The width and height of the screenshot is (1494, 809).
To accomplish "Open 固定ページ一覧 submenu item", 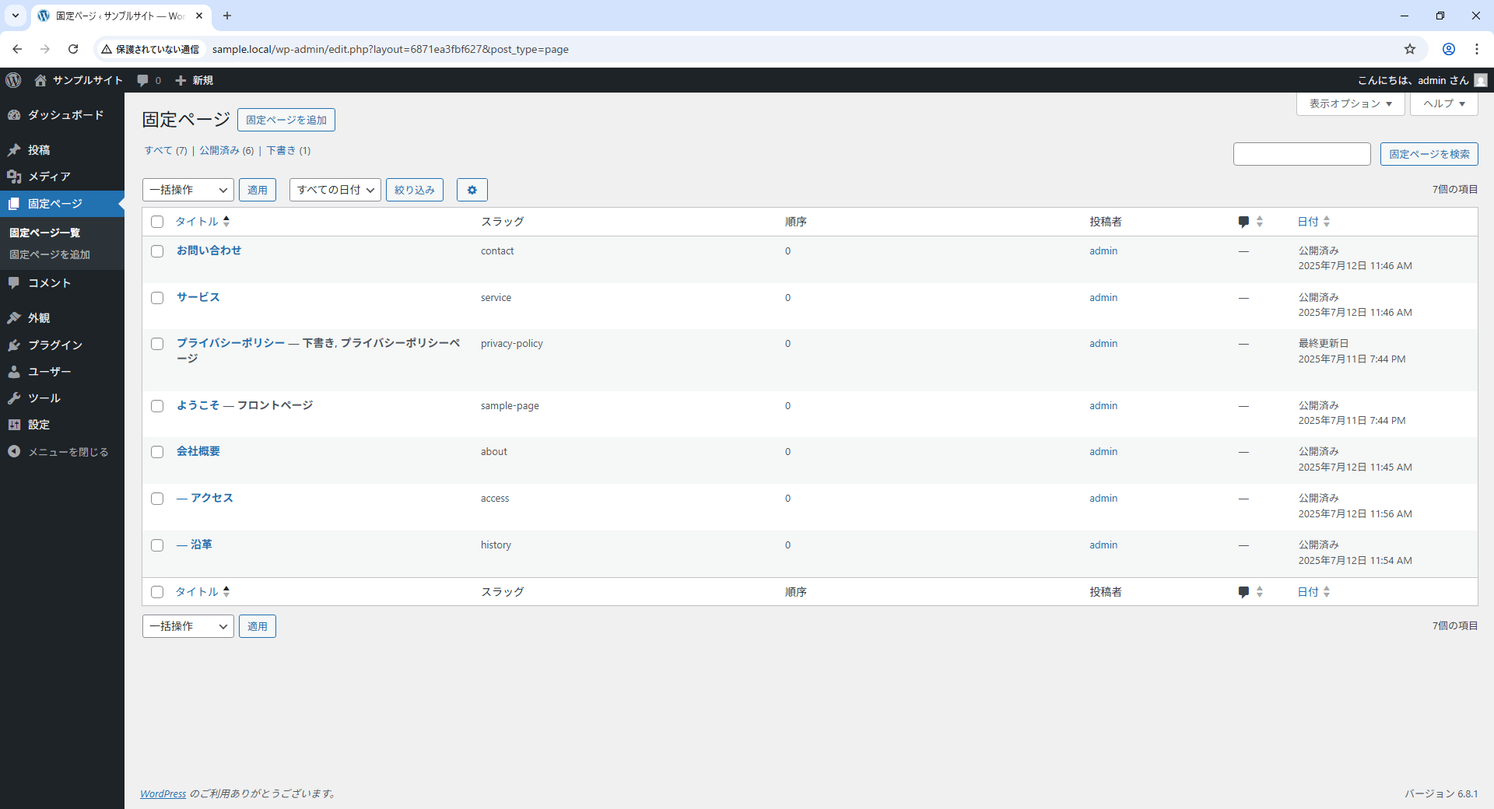I will 45,233.
